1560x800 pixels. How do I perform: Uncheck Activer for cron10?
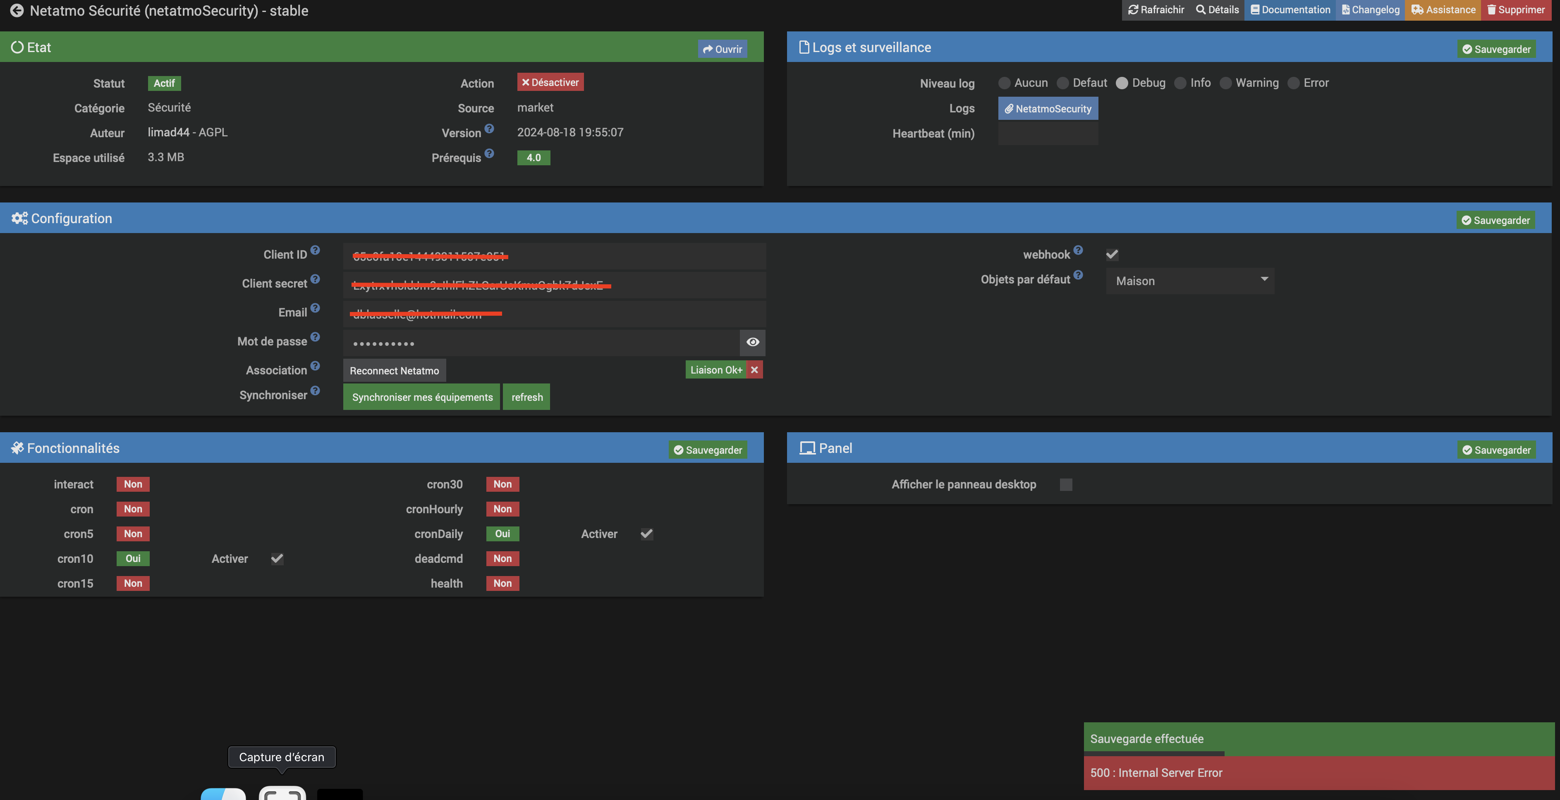tap(277, 559)
